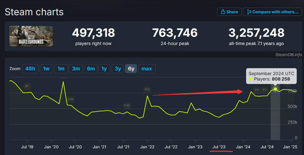Click the September 2024 UTC tooltip title
Viewport: 304px width, 155px height.
click(x=271, y=74)
